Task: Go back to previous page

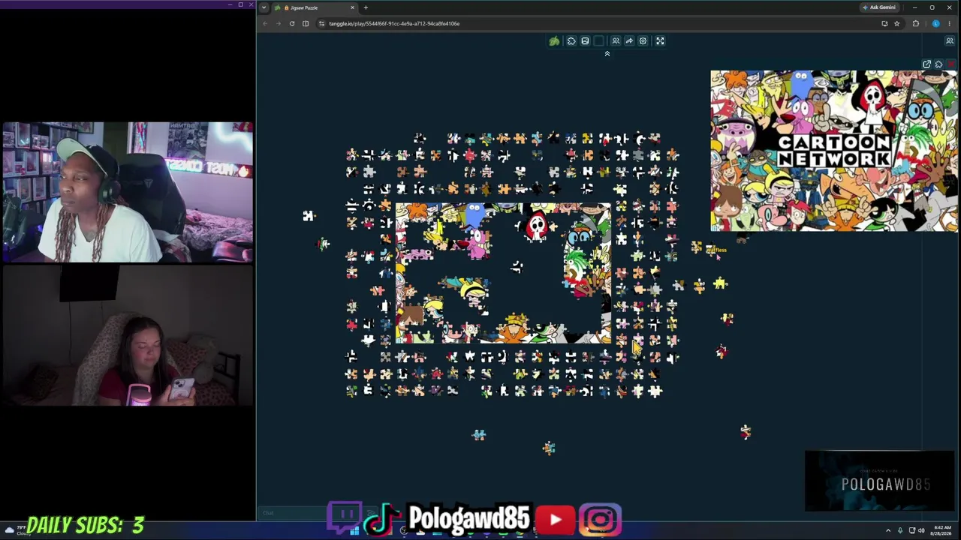Action: pyautogui.click(x=265, y=23)
